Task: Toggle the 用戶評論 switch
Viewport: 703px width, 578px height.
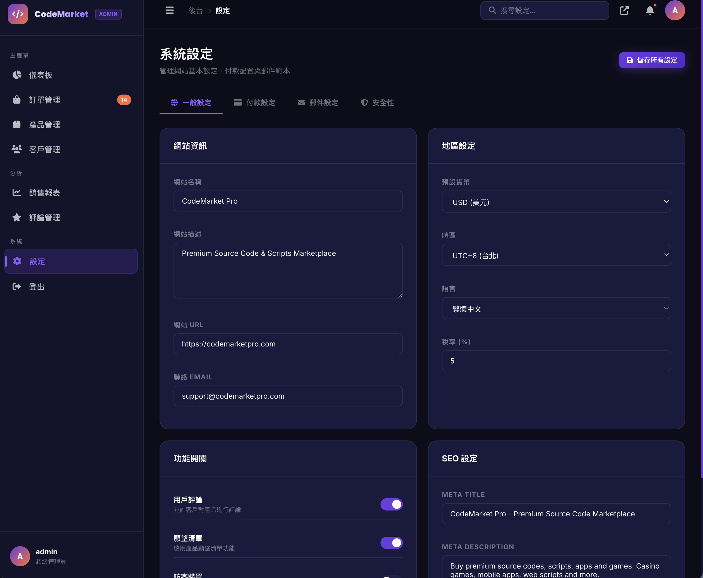Action: coord(391,504)
